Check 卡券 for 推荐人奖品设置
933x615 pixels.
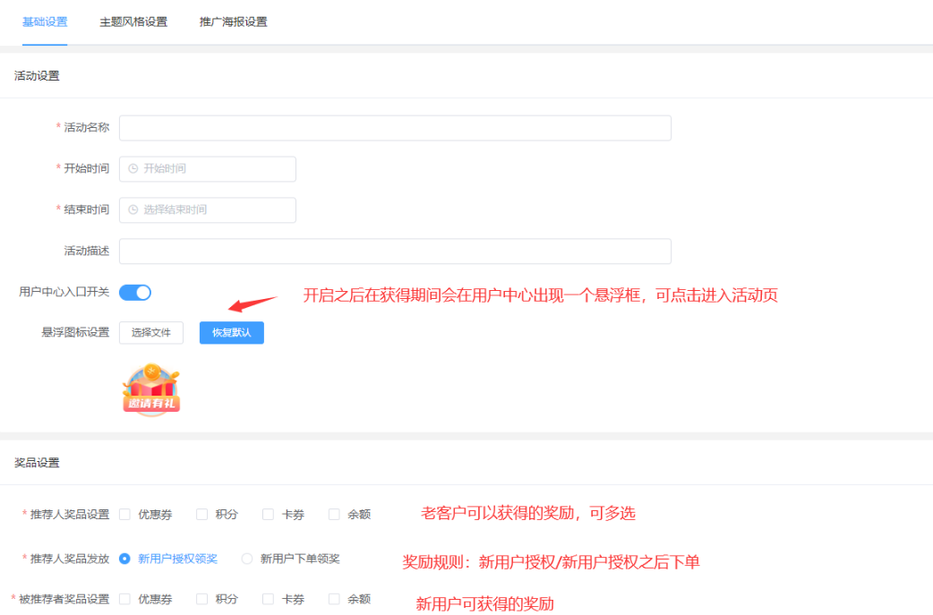click(269, 515)
